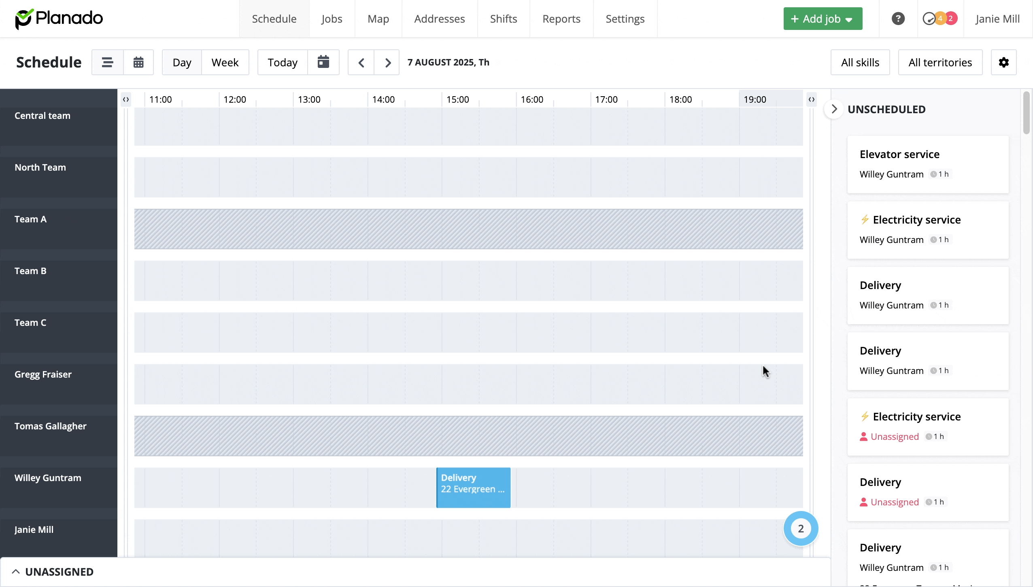Open schedule settings gear icon
This screenshot has width=1033, height=587.
(x=1003, y=62)
